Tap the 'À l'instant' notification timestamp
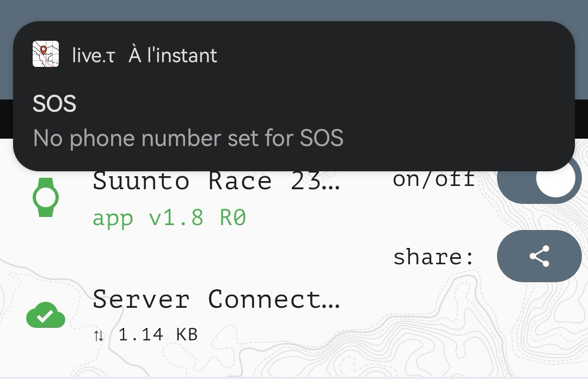 click(x=173, y=55)
